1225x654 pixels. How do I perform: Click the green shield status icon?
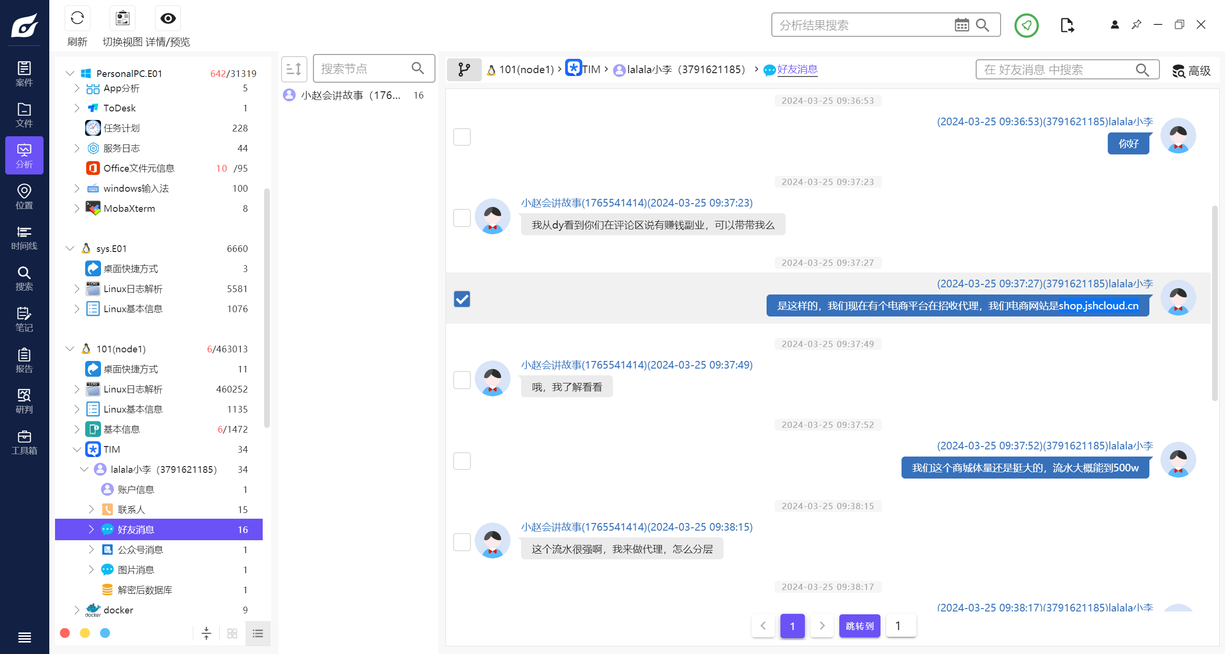pyautogui.click(x=1026, y=25)
